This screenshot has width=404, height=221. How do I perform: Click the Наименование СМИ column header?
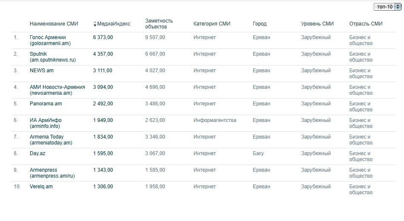pyautogui.click(x=54, y=24)
